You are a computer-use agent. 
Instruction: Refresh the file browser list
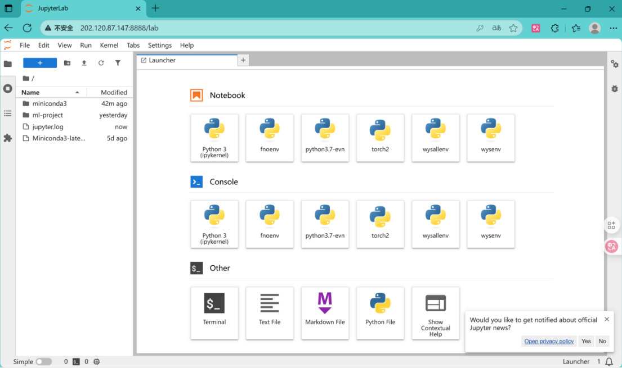[x=101, y=63]
